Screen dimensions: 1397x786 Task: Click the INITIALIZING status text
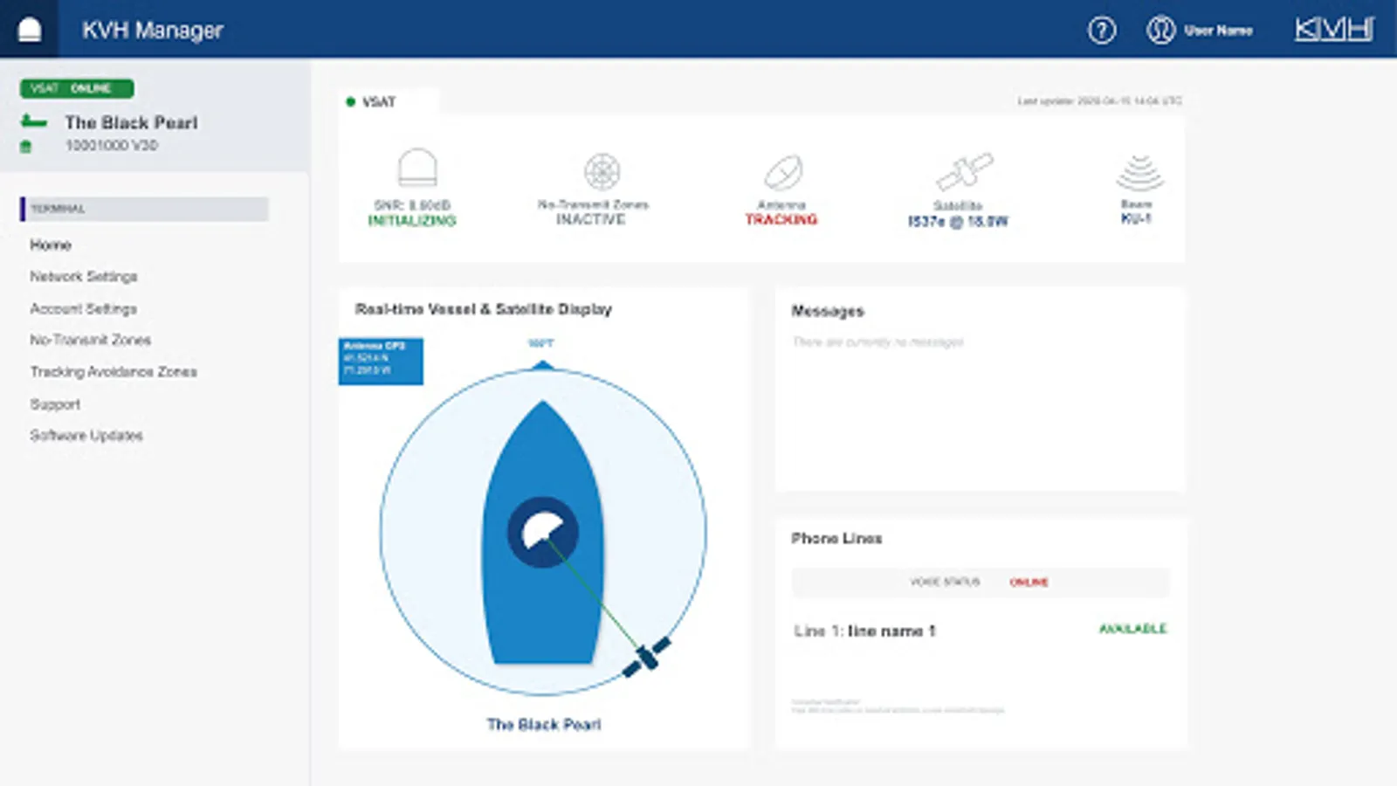(x=412, y=221)
